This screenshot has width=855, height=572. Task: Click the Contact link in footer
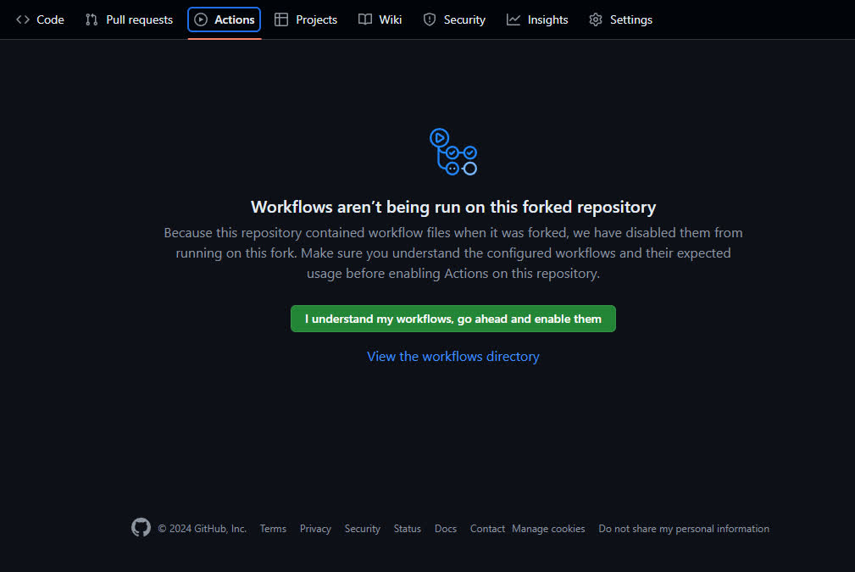pos(487,529)
